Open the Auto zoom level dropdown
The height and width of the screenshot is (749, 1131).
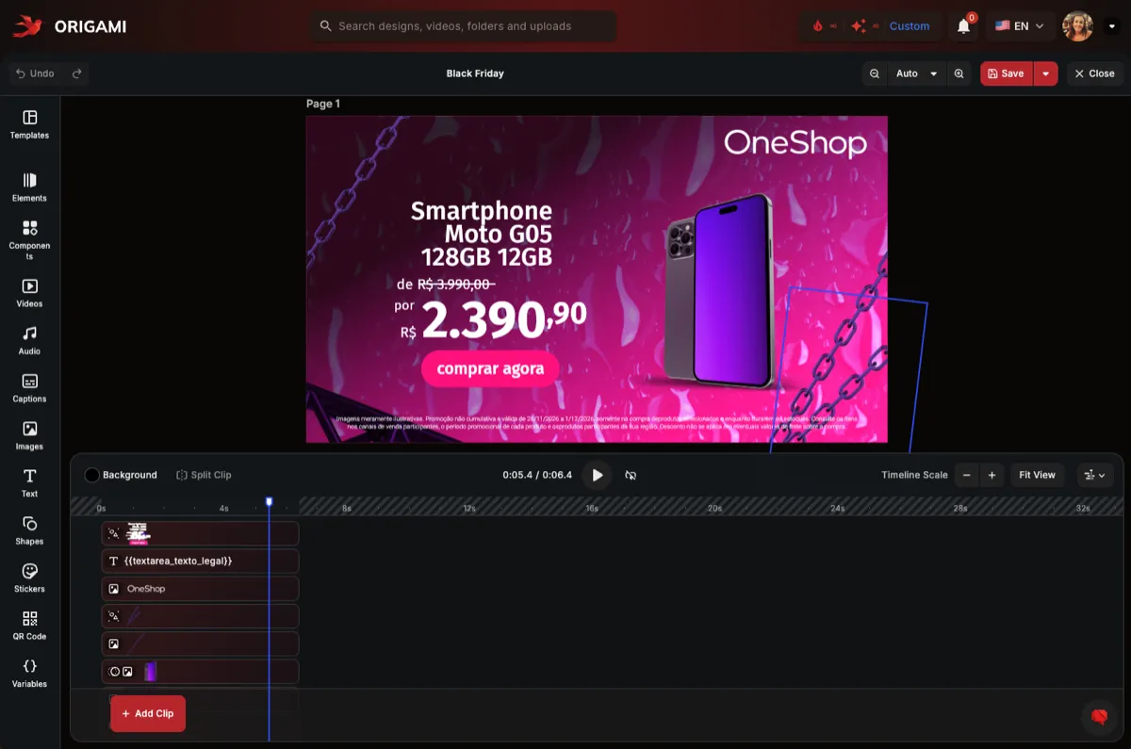916,73
